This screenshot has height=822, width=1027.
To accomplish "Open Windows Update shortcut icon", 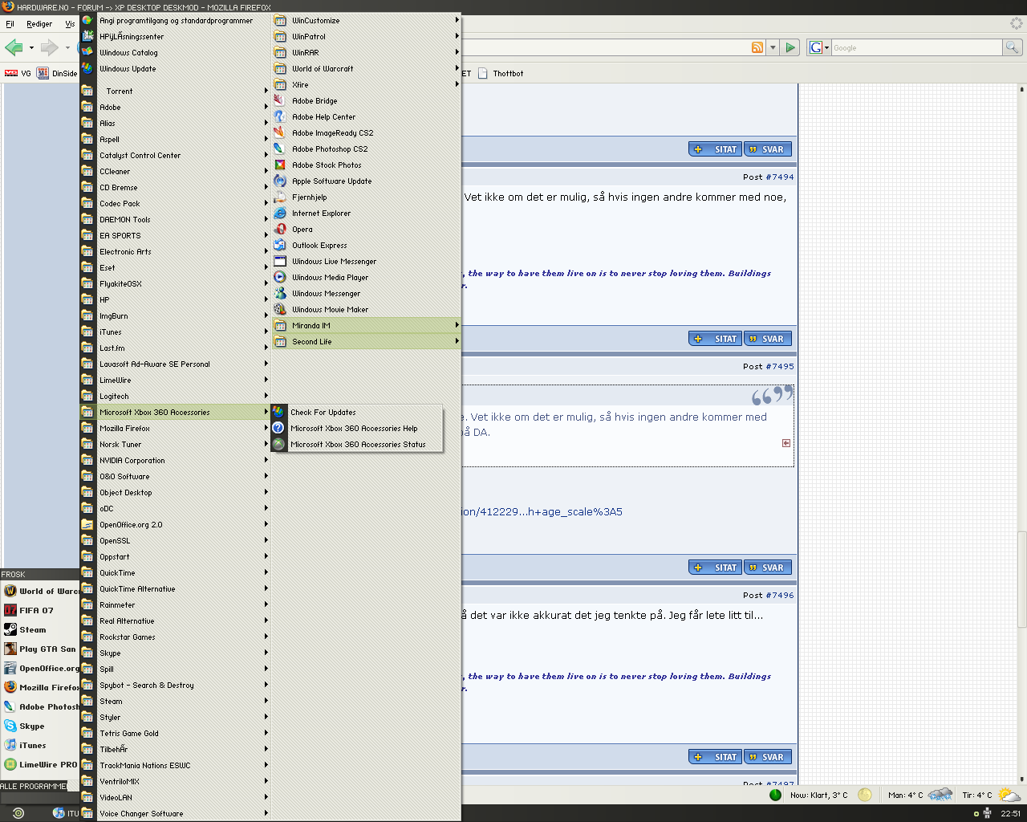I will [x=87, y=69].
